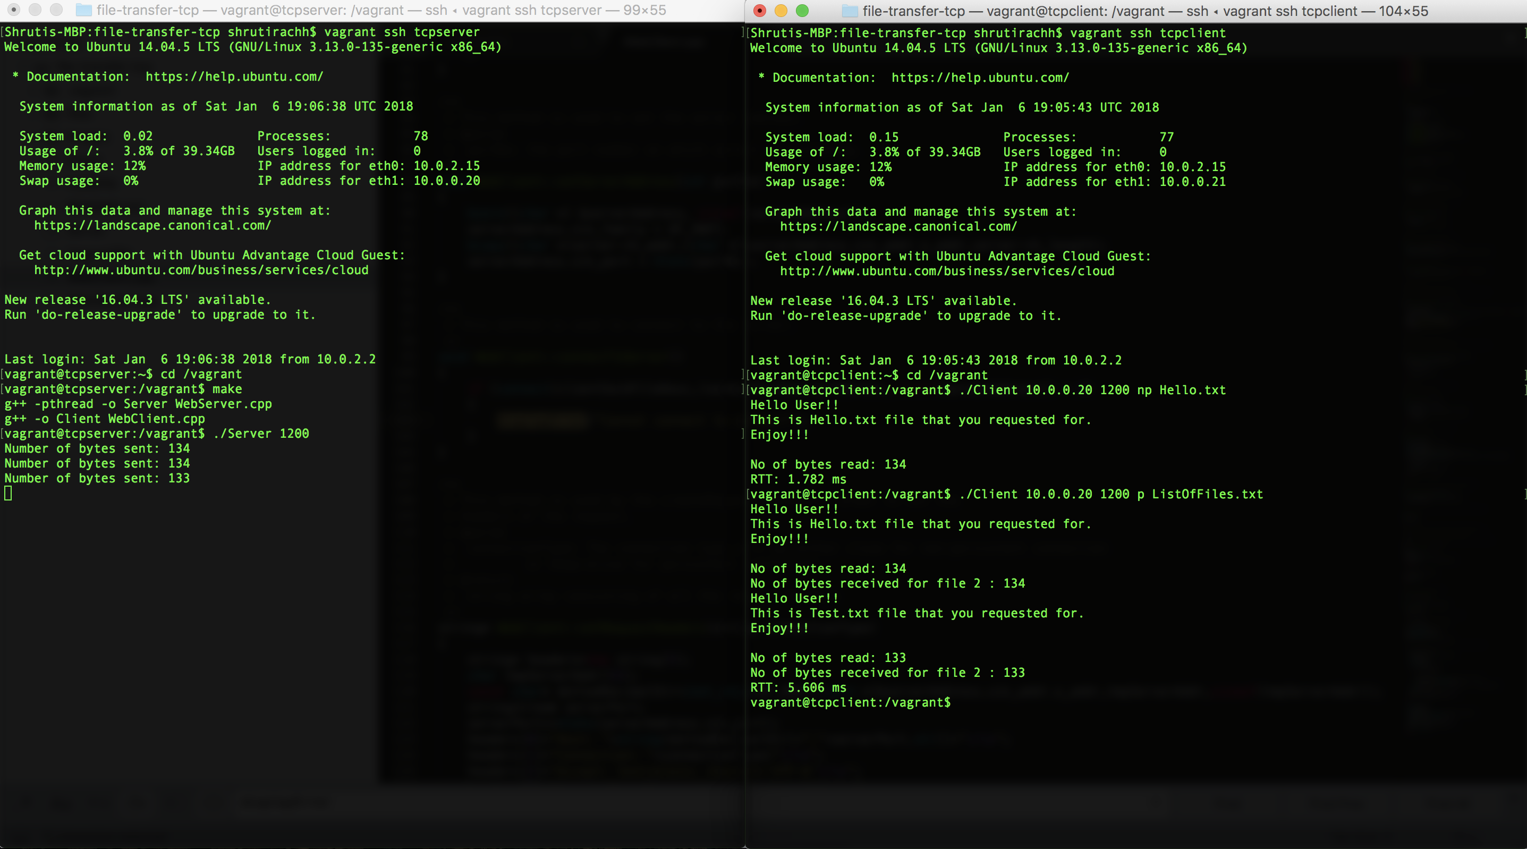The width and height of the screenshot is (1527, 849).
Task: Click the tcpclient window title text
Action: pyautogui.click(x=1146, y=11)
